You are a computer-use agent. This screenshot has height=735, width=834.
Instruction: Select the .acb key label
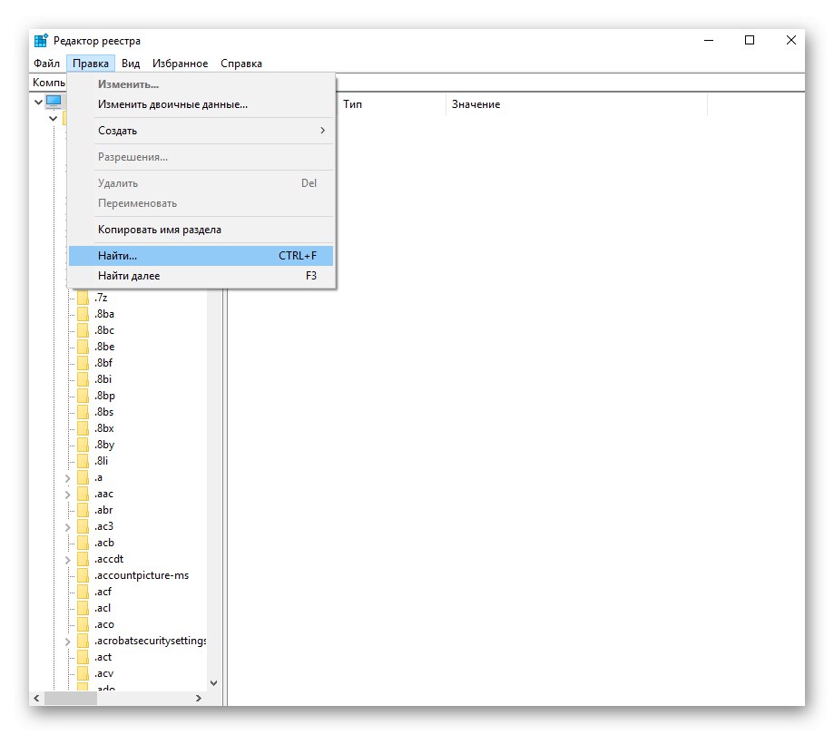[x=104, y=543]
